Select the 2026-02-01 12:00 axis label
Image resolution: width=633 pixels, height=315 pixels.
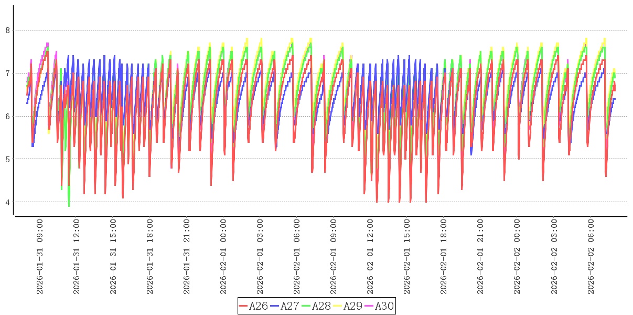(x=370, y=257)
